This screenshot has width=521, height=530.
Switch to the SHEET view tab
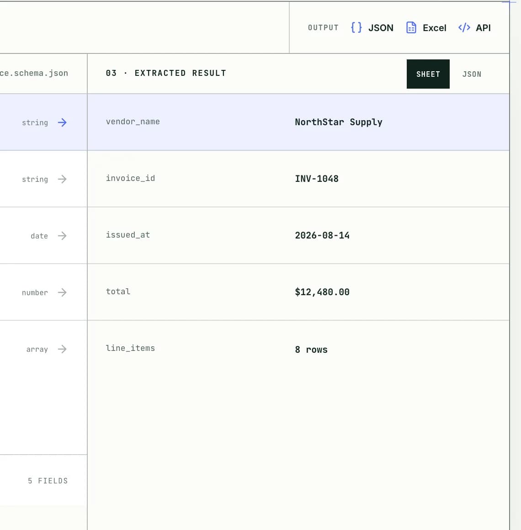click(428, 74)
